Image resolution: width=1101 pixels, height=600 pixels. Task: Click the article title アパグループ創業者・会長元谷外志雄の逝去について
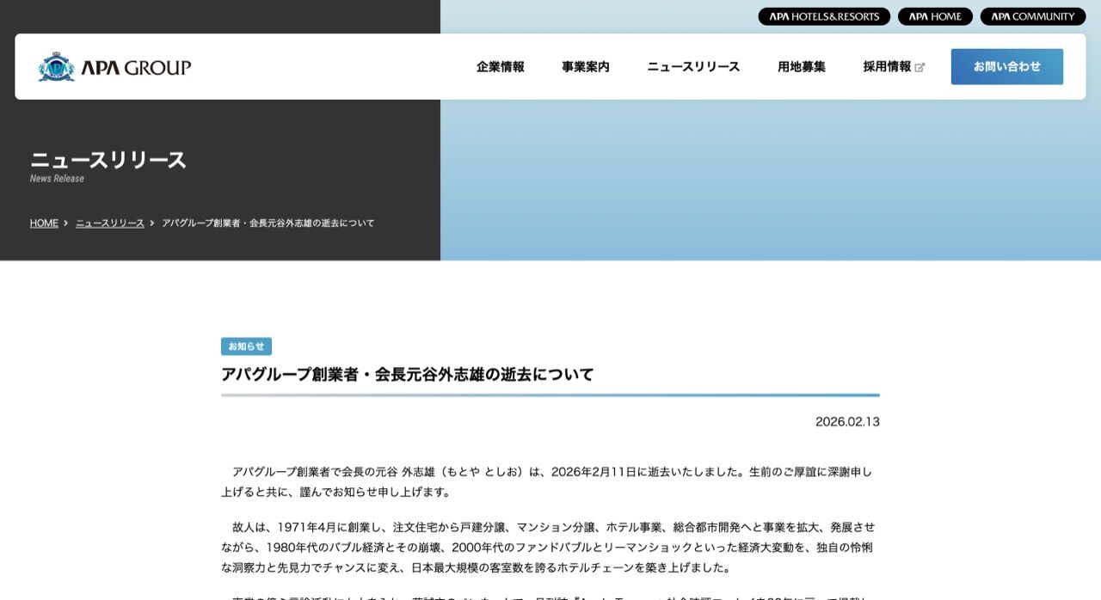[x=408, y=374]
